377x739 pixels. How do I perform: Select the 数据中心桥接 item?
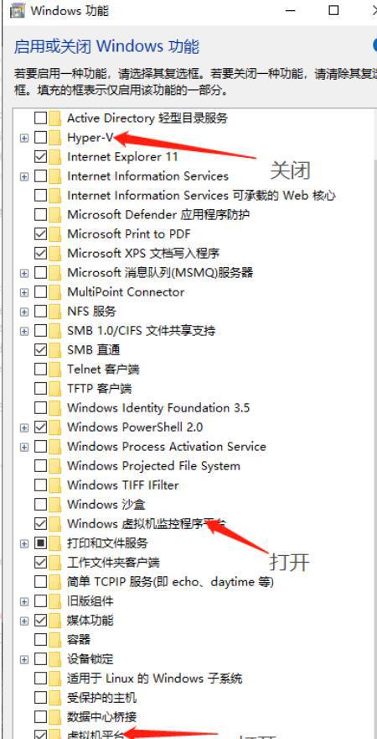coord(102,717)
